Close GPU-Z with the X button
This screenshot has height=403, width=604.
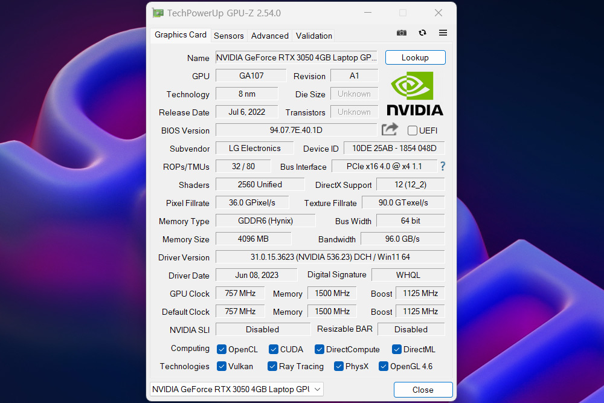439,13
